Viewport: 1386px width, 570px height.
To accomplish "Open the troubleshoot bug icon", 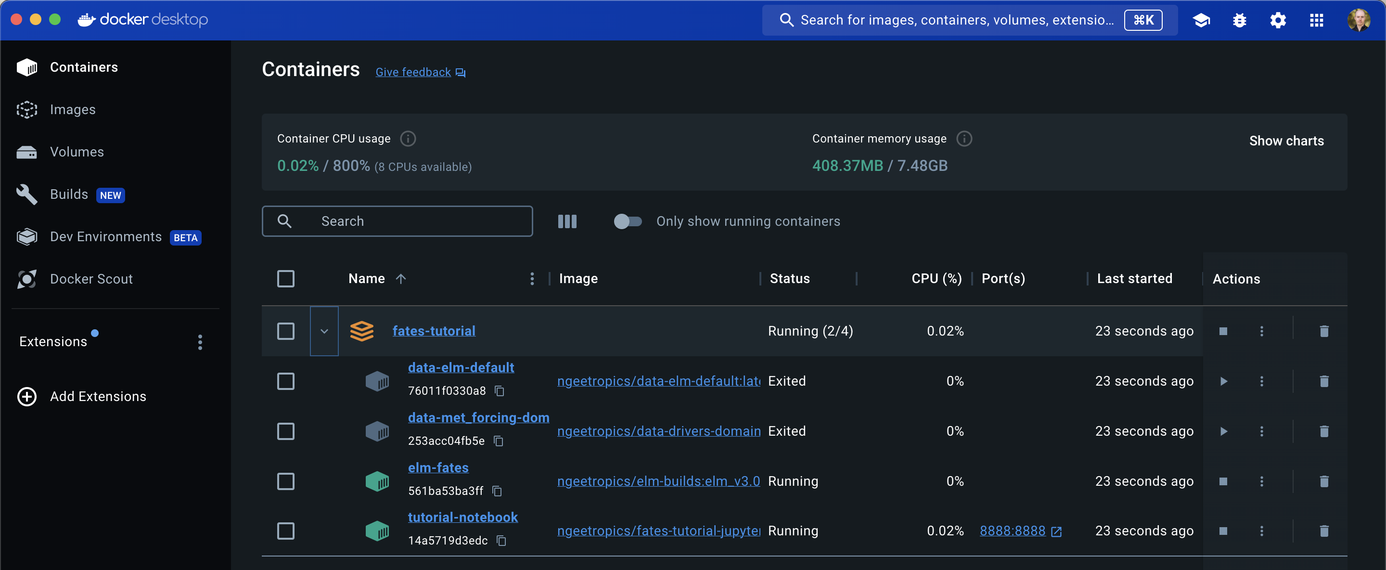I will 1240,20.
